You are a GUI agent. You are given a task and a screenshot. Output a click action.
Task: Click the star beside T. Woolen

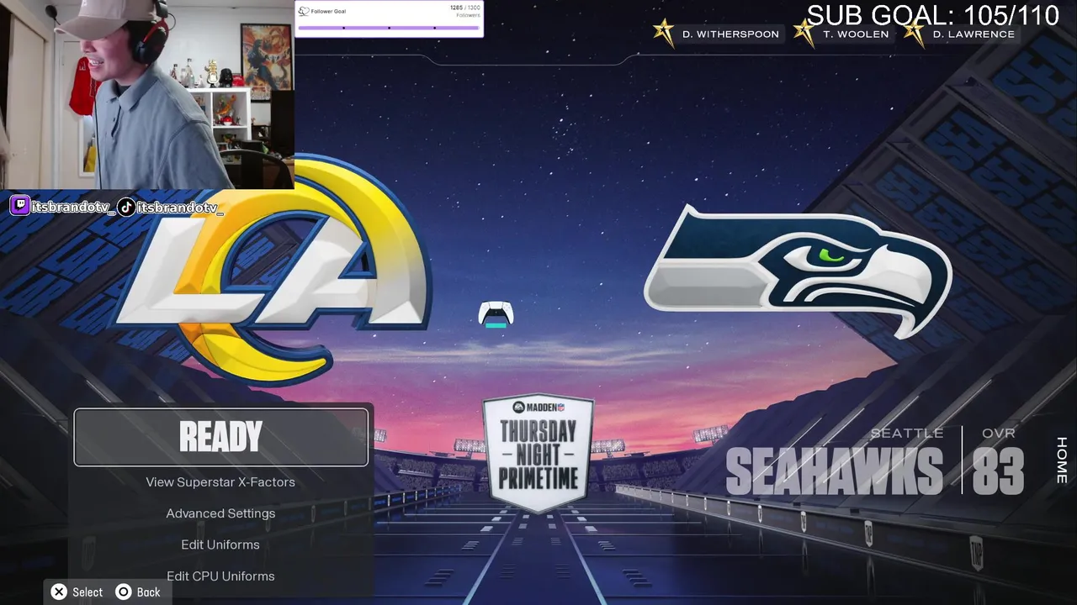(804, 34)
